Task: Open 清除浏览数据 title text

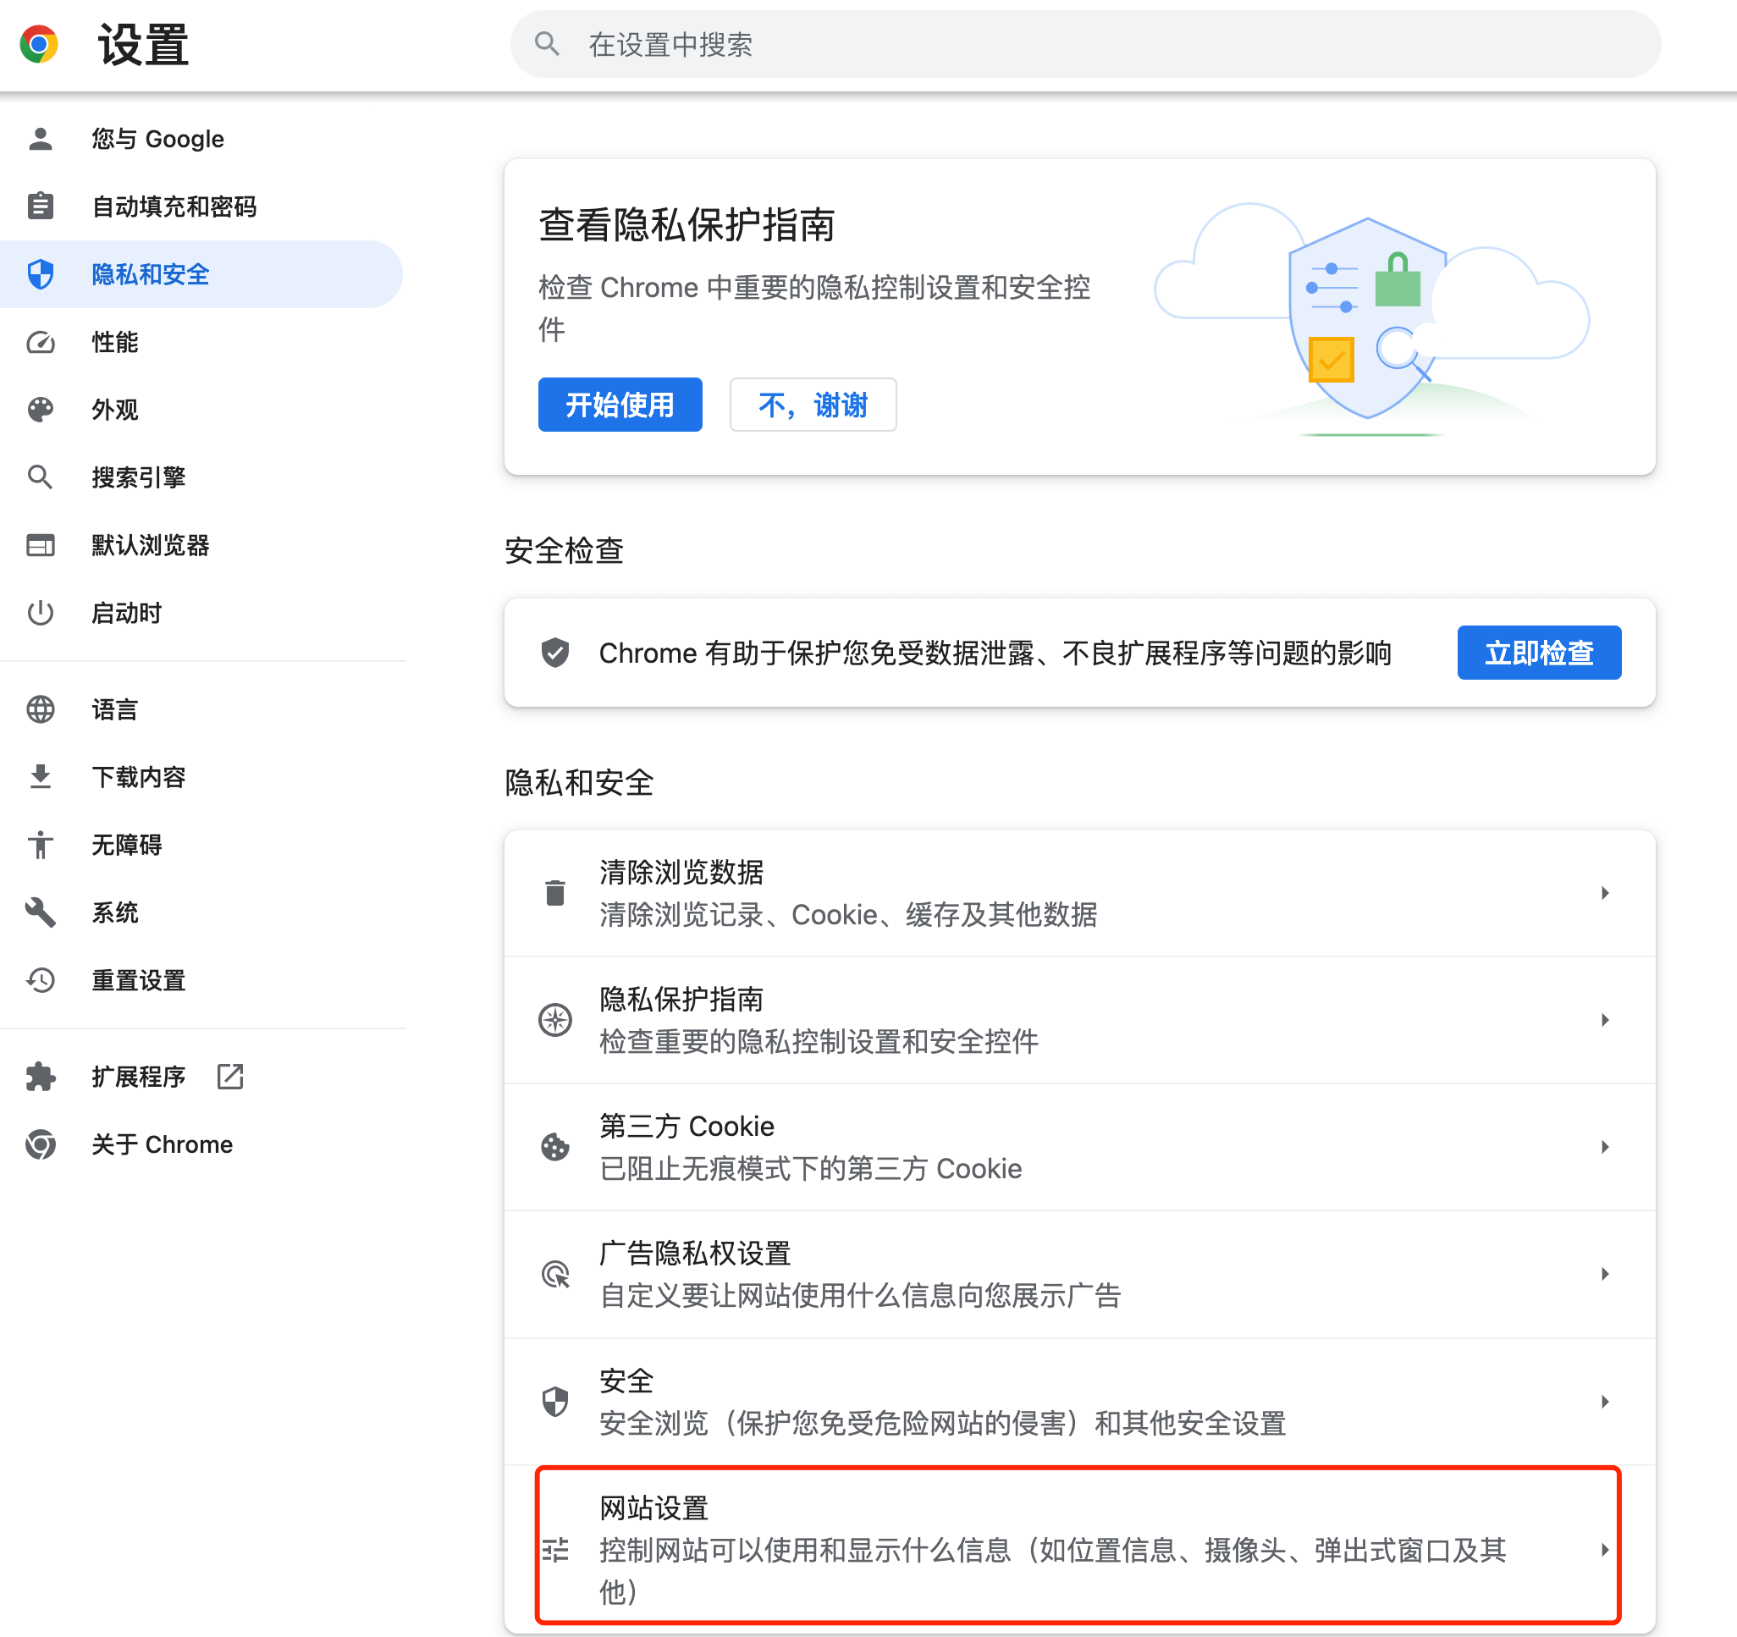Action: tap(681, 872)
